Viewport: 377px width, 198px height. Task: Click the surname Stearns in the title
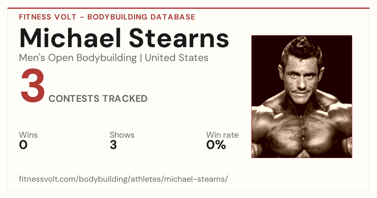pos(179,38)
